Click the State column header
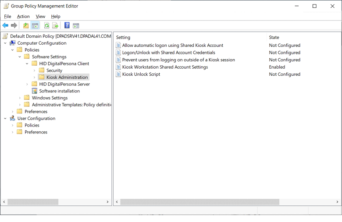The image size is (342, 222). pos(274,38)
